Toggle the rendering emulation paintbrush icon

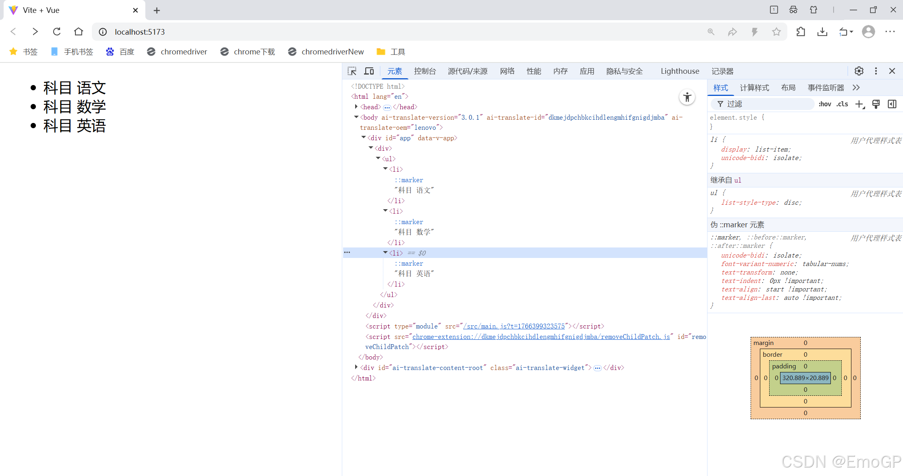[x=876, y=104]
